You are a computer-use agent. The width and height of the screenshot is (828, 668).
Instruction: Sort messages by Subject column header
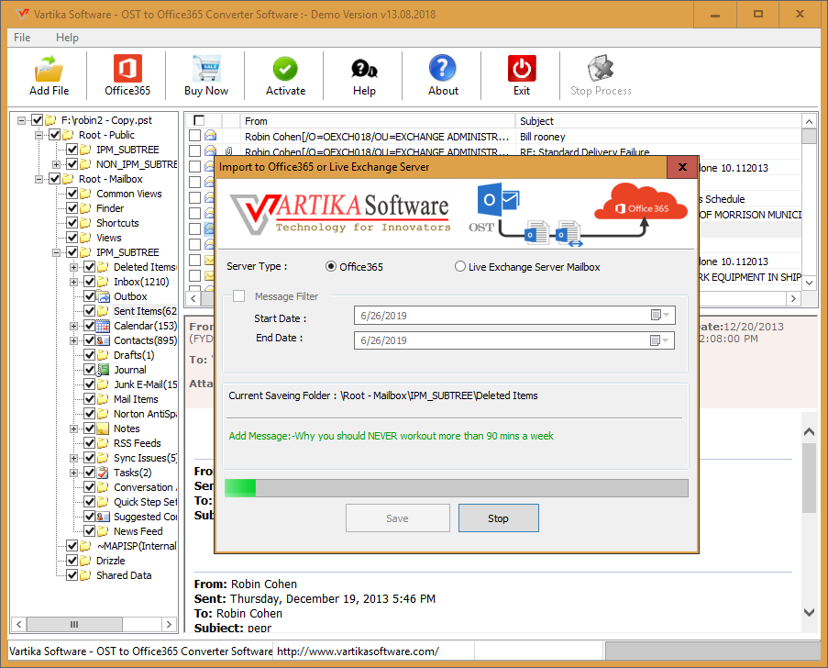point(658,121)
